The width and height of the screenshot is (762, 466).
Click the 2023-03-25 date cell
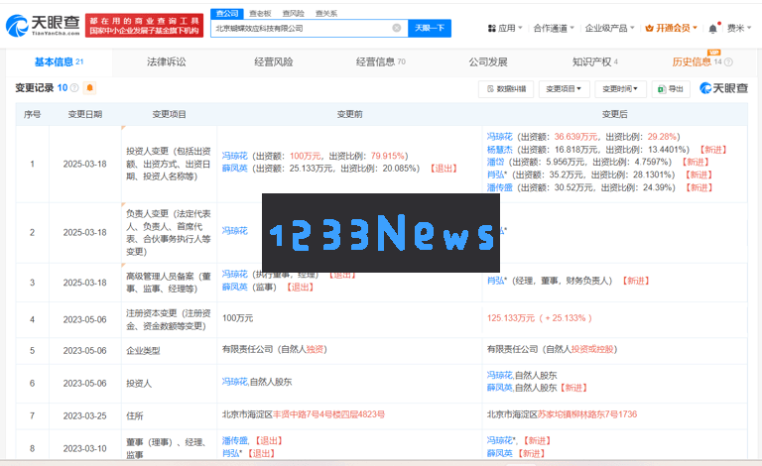[x=84, y=416]
